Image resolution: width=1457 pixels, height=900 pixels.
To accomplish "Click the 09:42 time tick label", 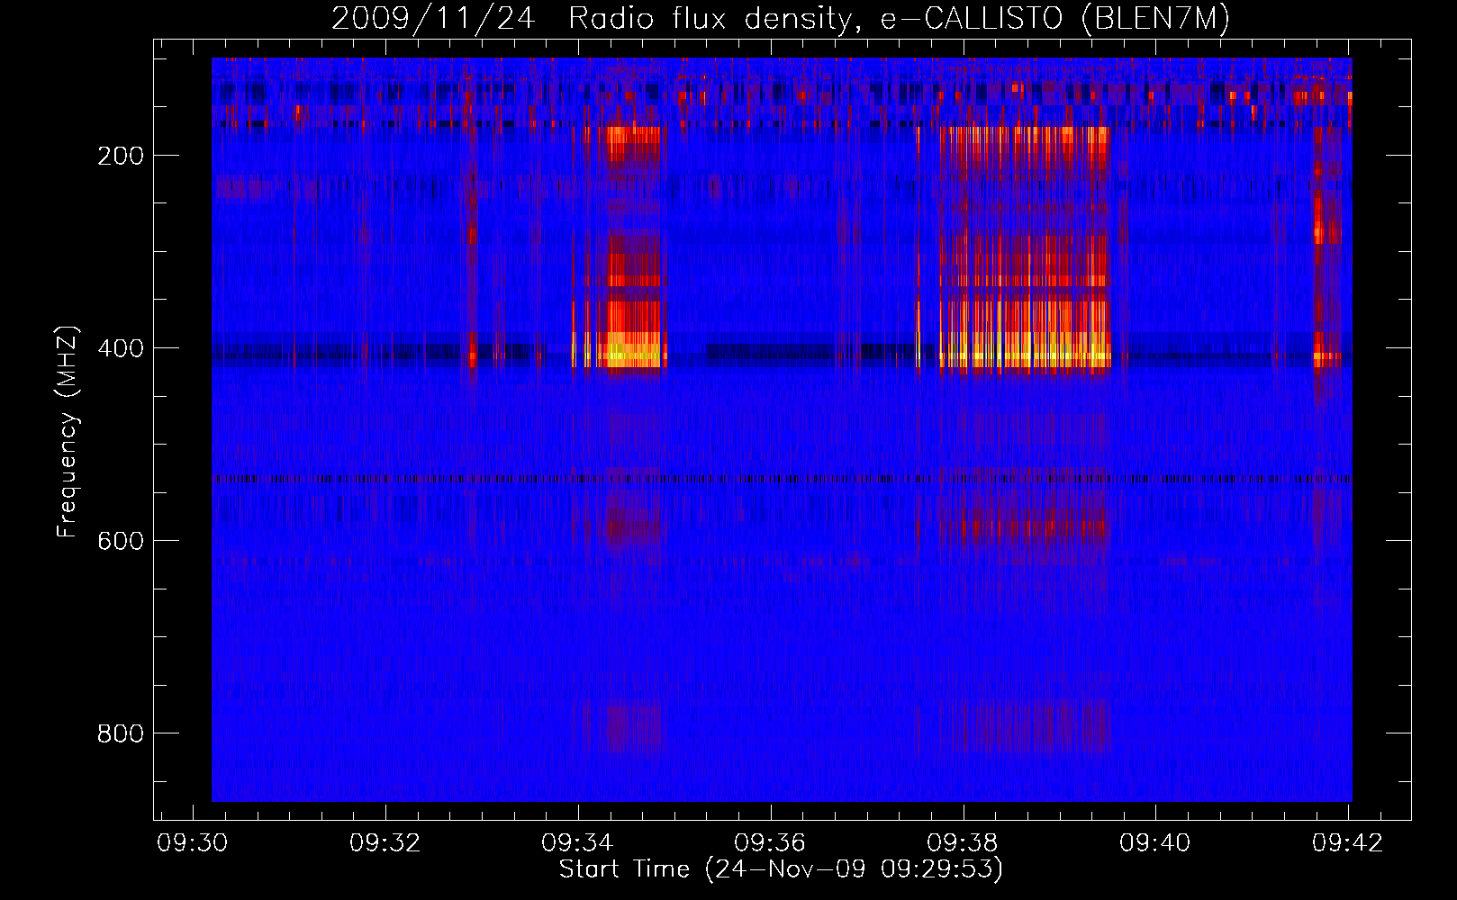I will coord(1348,843).
